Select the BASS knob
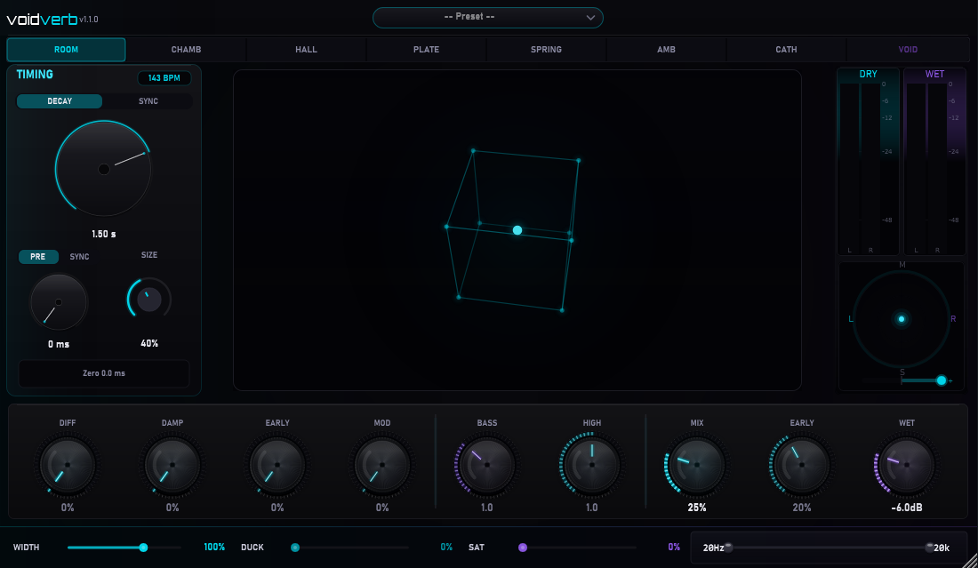 pos(486,464)
